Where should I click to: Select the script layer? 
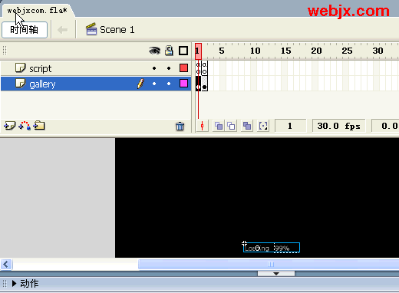[x=96, y=68]
